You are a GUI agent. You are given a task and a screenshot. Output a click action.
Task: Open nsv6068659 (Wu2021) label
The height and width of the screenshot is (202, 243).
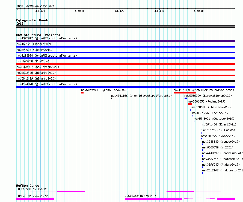click(x=218, y=147)
